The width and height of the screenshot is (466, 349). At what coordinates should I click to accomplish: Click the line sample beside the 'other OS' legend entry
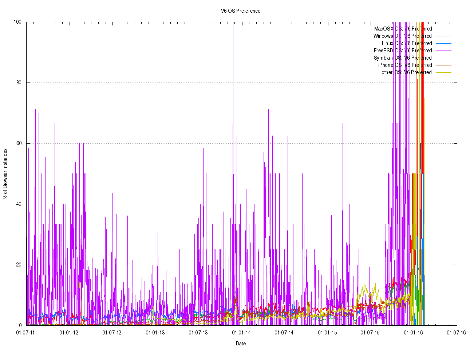pyautogui.click(x=444, y=72)
